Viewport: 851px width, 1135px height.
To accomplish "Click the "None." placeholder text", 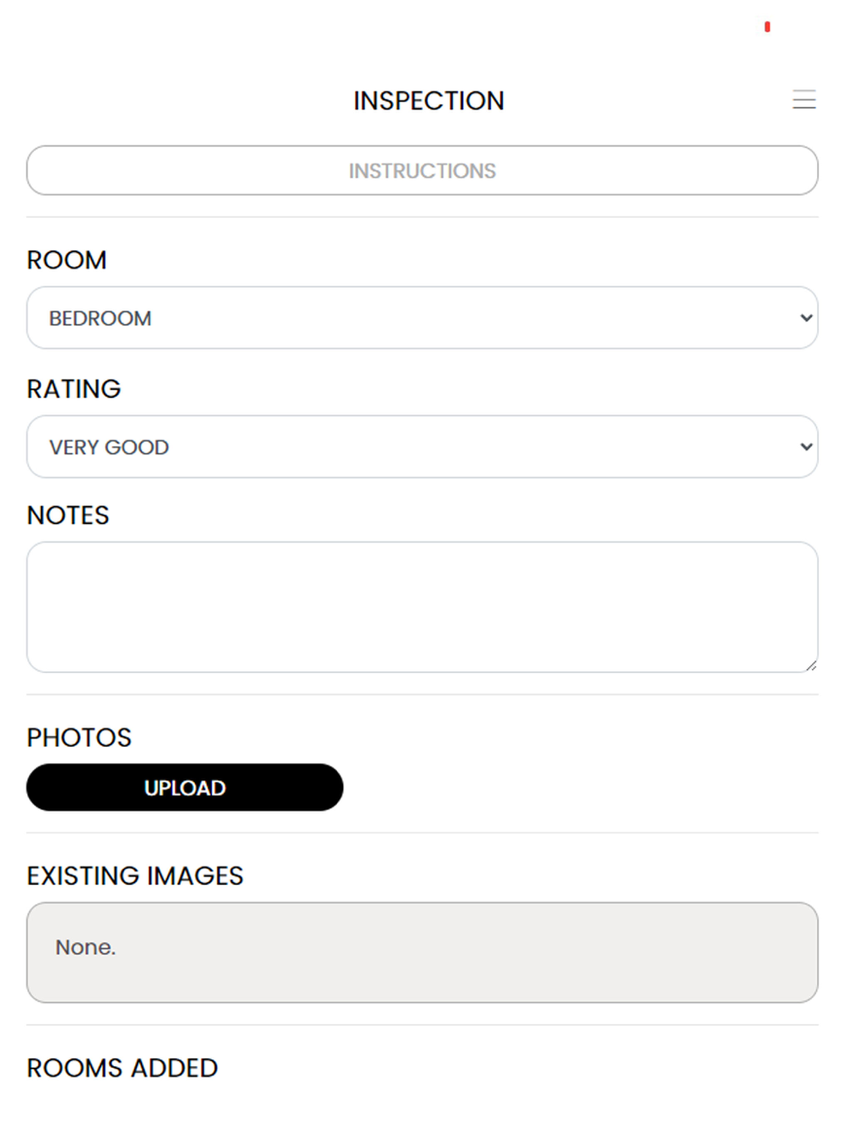I will [x=85, y=947].
